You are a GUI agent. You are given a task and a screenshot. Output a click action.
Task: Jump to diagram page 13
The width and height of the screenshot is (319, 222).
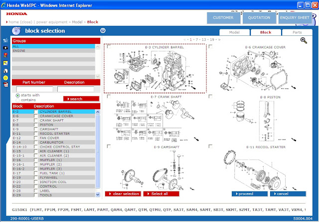[x=204, y=39]
